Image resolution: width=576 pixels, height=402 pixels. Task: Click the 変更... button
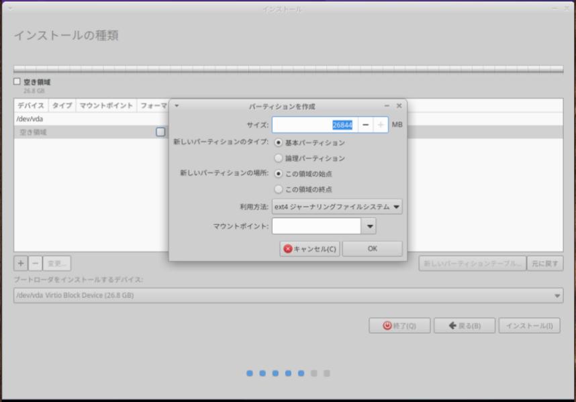point(57,263)
